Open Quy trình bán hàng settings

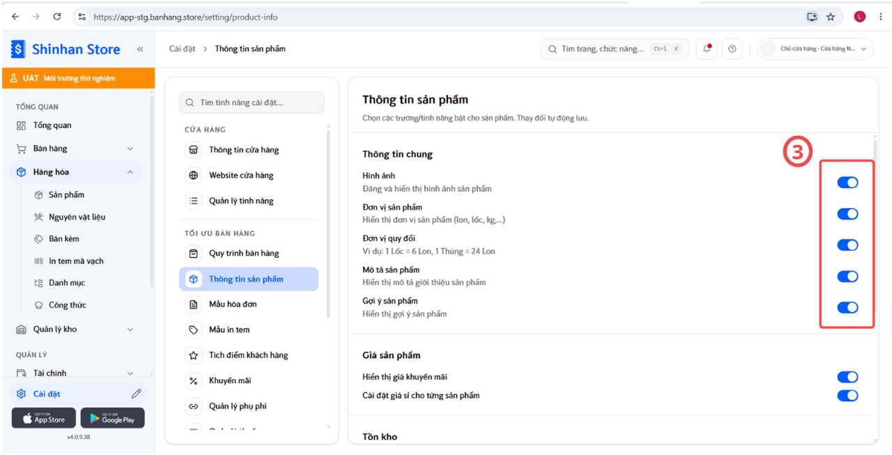(249, 254)
